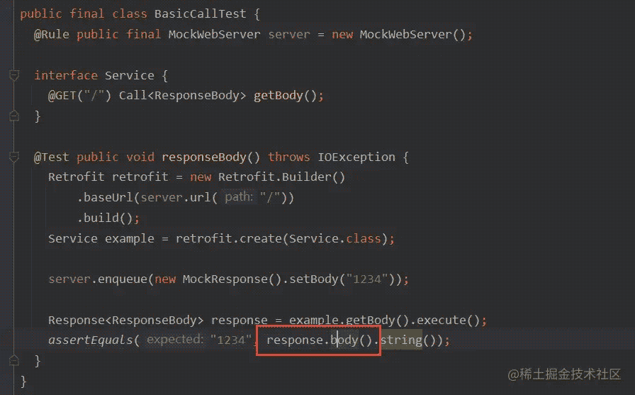Click the MockWebServer constructor call
The image size is (635, 395).
[x=412, y=35]
